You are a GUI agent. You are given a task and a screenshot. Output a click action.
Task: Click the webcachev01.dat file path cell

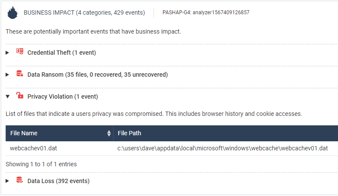[223, 149]
